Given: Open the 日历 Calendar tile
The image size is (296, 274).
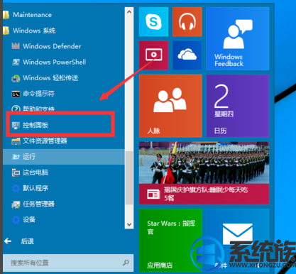Looking at the screenshot, I should click(238, 106).
